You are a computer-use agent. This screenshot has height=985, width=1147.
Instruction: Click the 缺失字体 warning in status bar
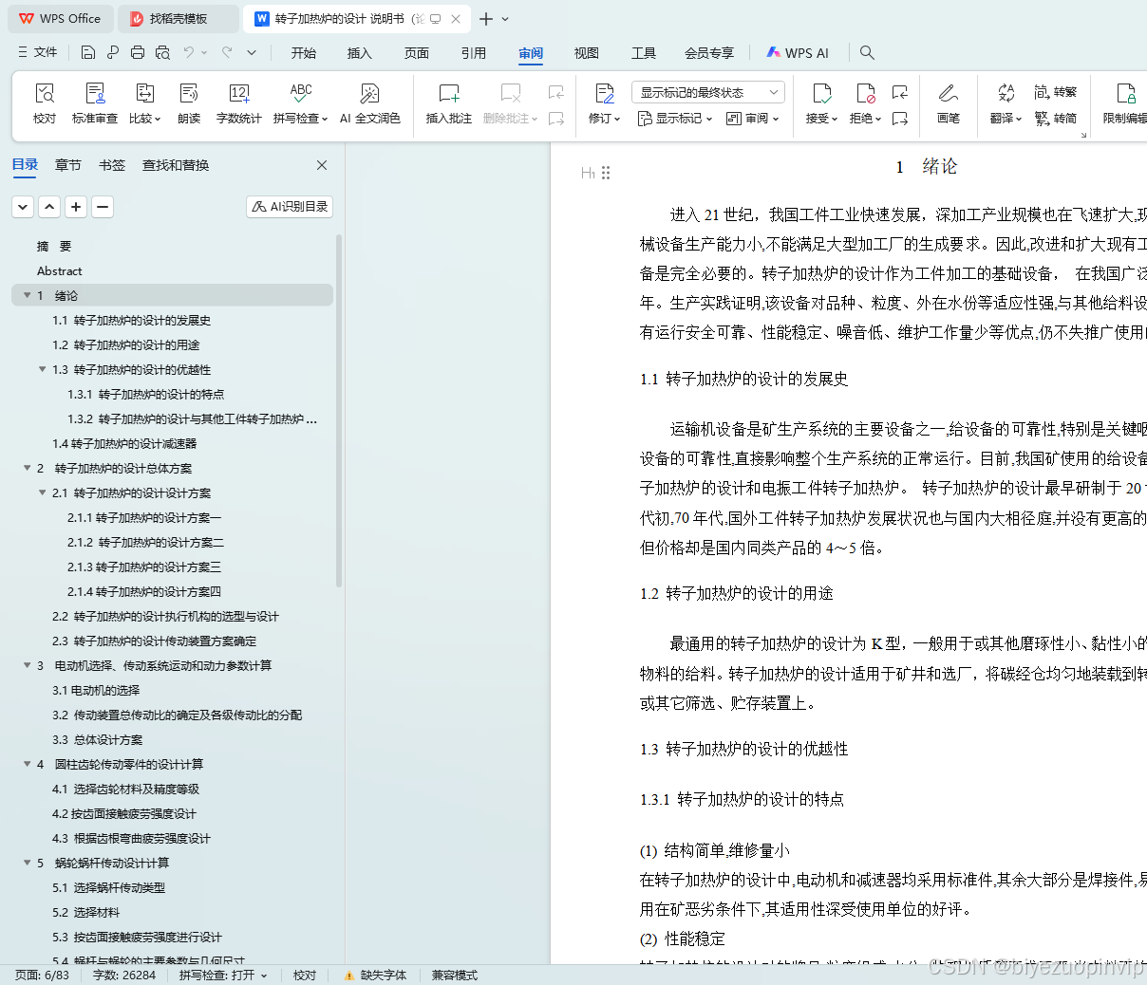click(x=375, y=975)
